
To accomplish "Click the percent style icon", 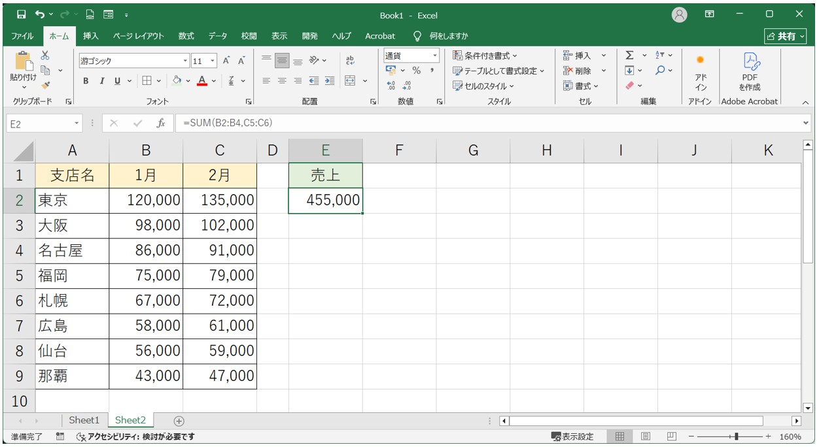I will point(416,71).
